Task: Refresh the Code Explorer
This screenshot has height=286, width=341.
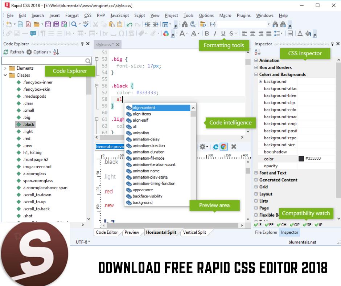Action: pyautogui.click(x=14, y=52)
